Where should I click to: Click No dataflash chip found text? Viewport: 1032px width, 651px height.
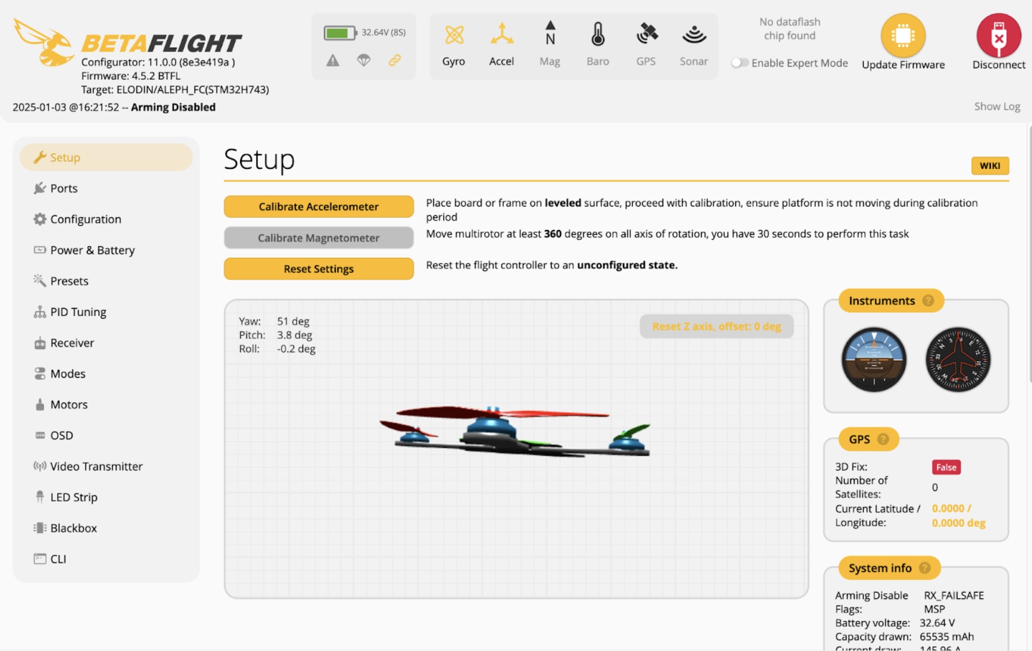(x=790, y=29)
